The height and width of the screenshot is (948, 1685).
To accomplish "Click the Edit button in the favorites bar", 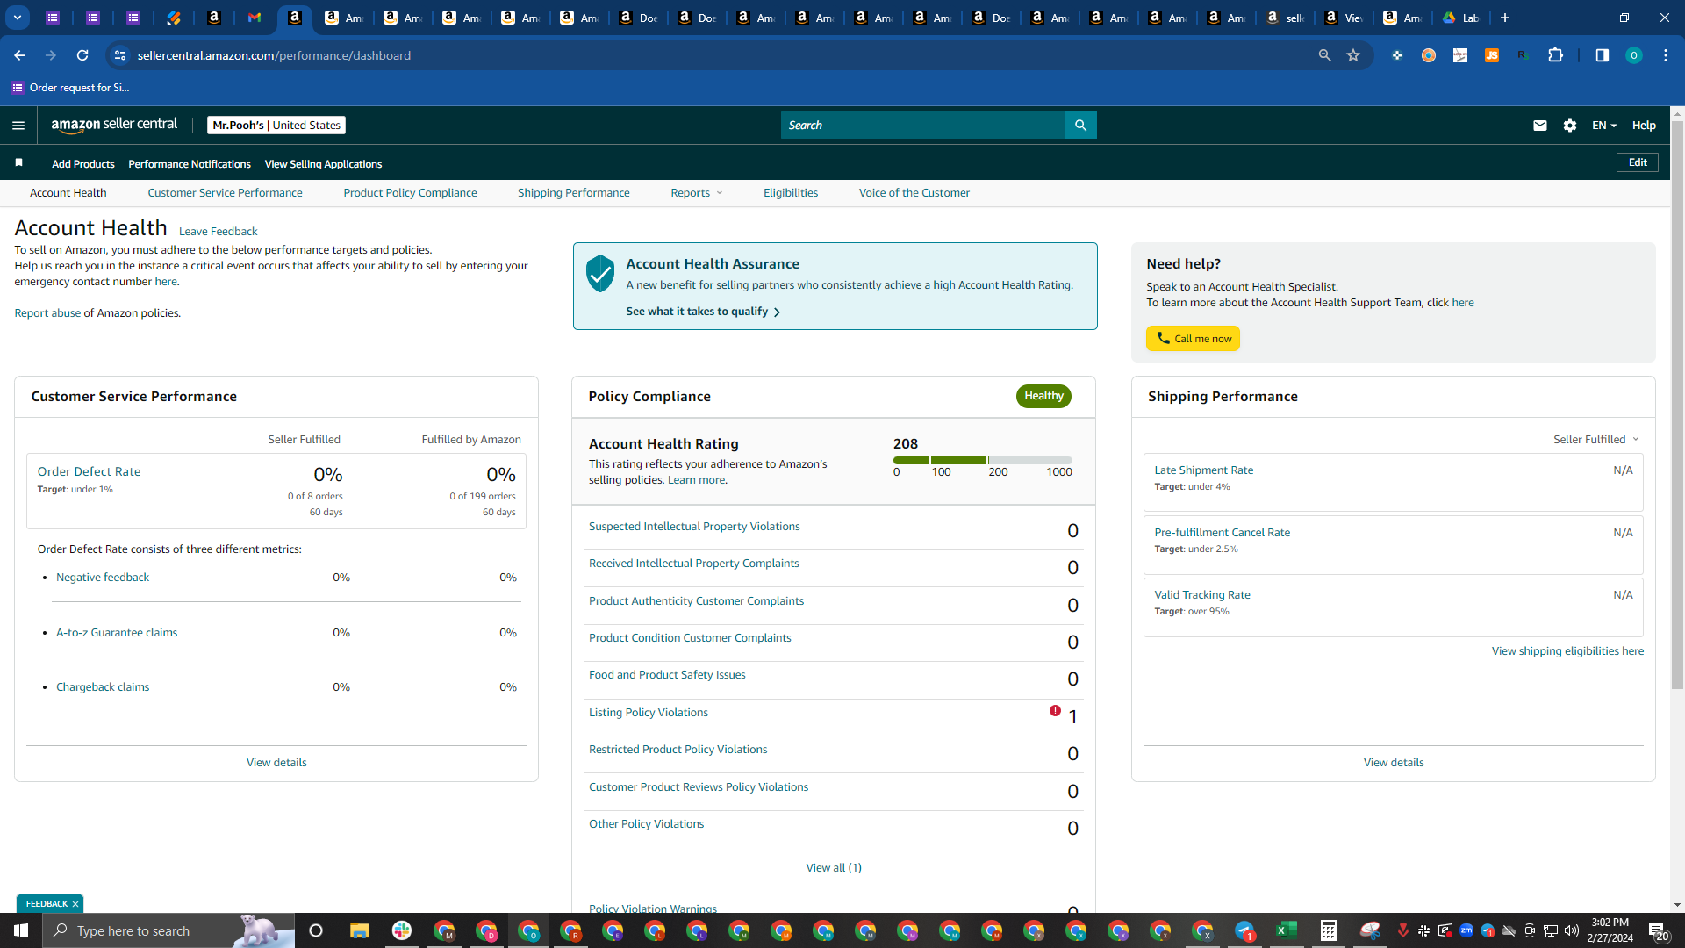I will (1638, 162).
